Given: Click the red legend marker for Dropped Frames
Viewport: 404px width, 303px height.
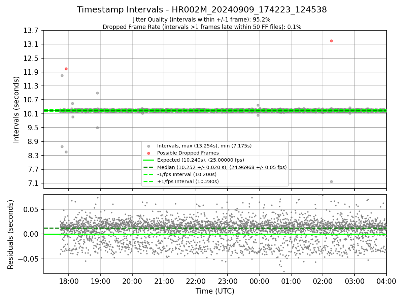Looking at the screenshot, I should click(x=149, y=153).
